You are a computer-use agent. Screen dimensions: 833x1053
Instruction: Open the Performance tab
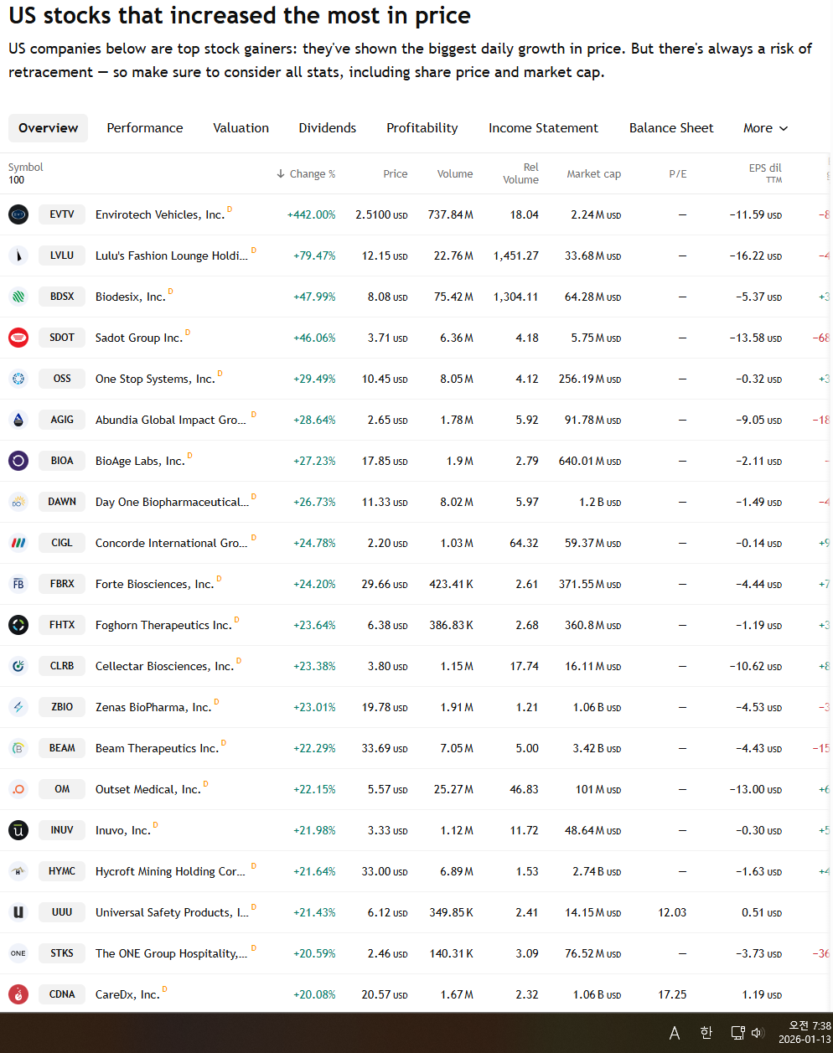(145, 128)
